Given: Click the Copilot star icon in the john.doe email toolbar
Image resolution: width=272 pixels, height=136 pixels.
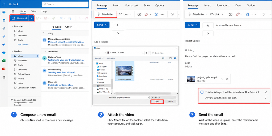Looking at the screenshot, I should click(248, 14).
